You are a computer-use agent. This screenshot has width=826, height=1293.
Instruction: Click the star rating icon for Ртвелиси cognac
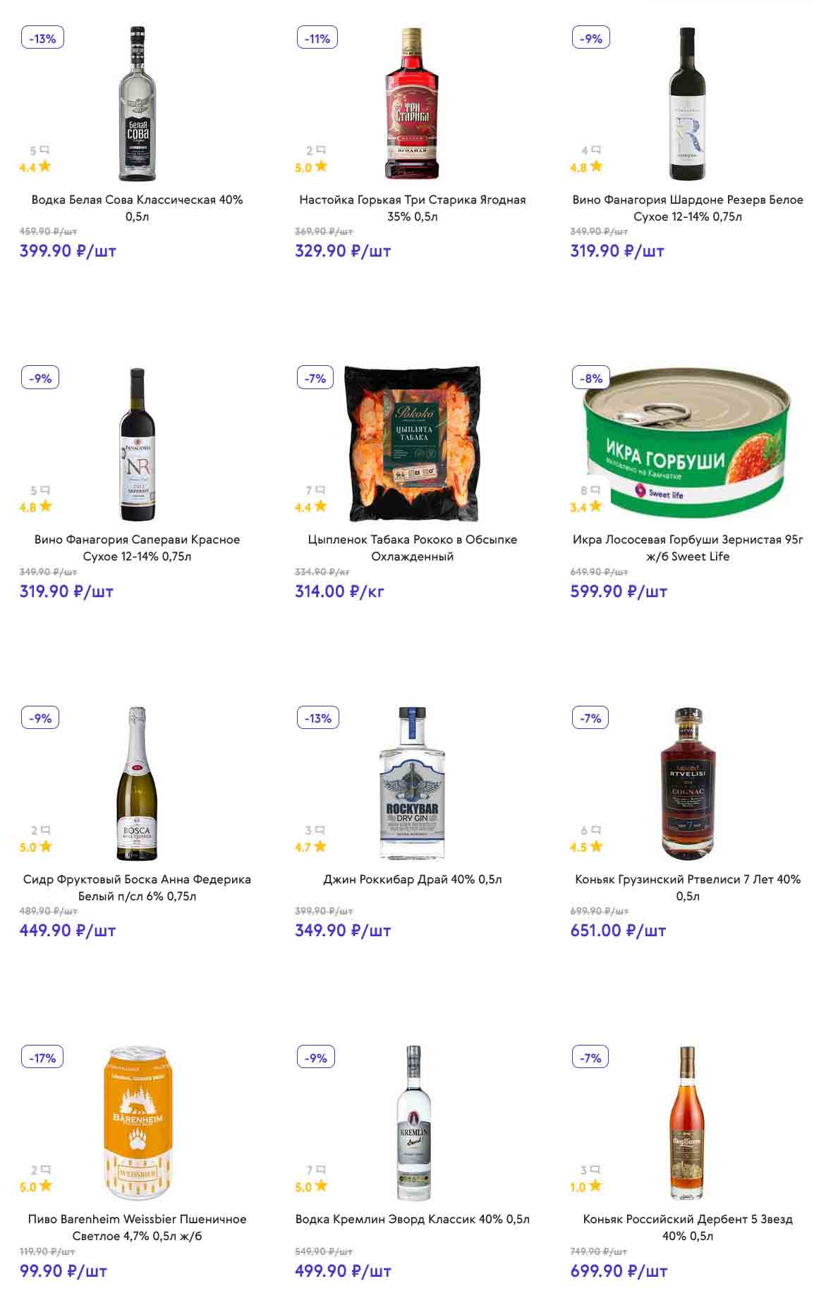596,847
